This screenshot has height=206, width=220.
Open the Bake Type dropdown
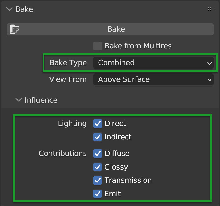[153, 63]
